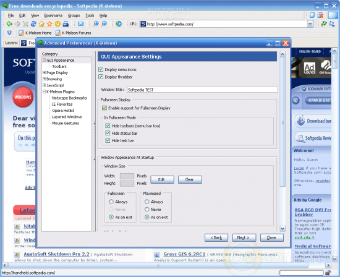
Task: Select Mouse Gestures plugin entry
Action: [x=66, y=123]
